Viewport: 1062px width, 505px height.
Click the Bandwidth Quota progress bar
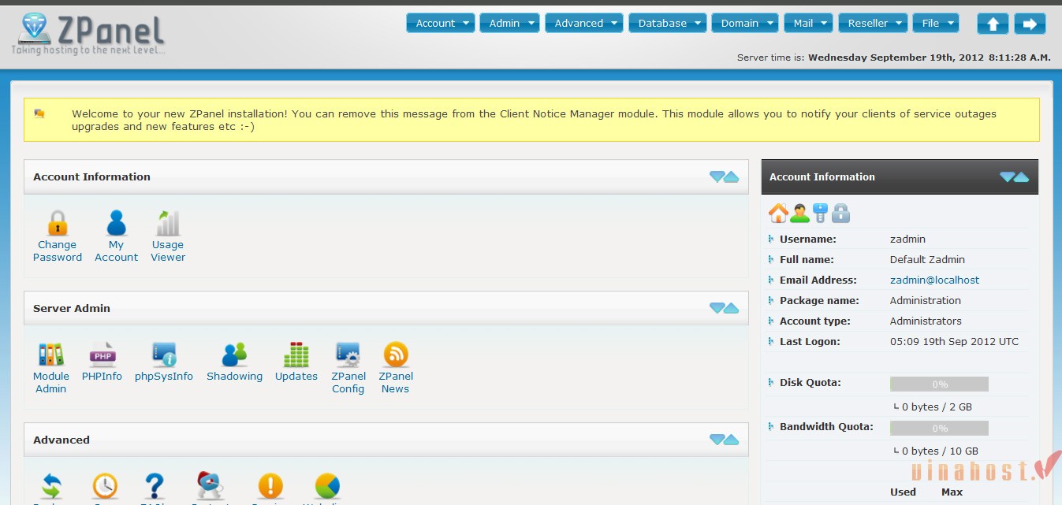(939, 429)
